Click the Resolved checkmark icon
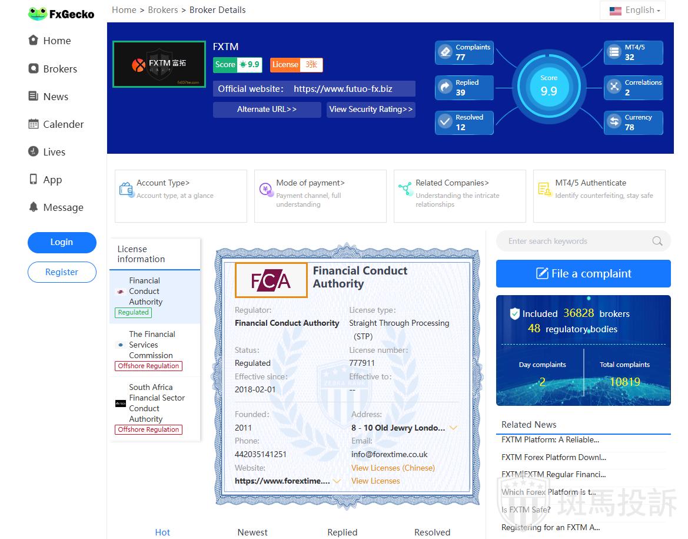The height and width of the screenshot is (539, 688). tap(446, 122)
